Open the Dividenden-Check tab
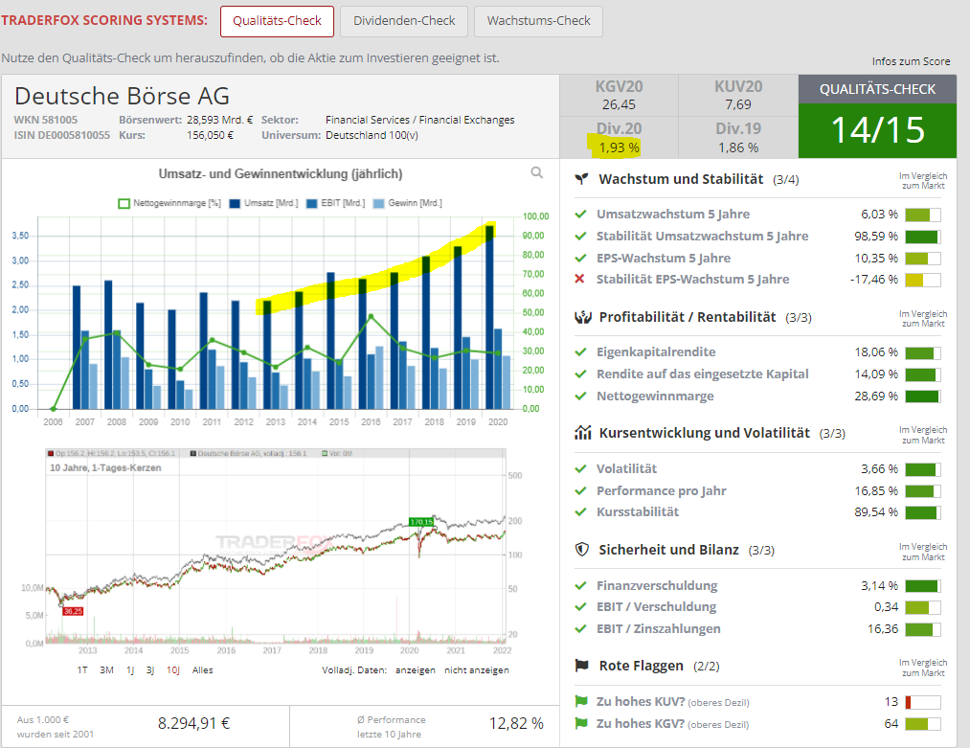The height and width of the screenshot is (748, 970). point(404,21)
